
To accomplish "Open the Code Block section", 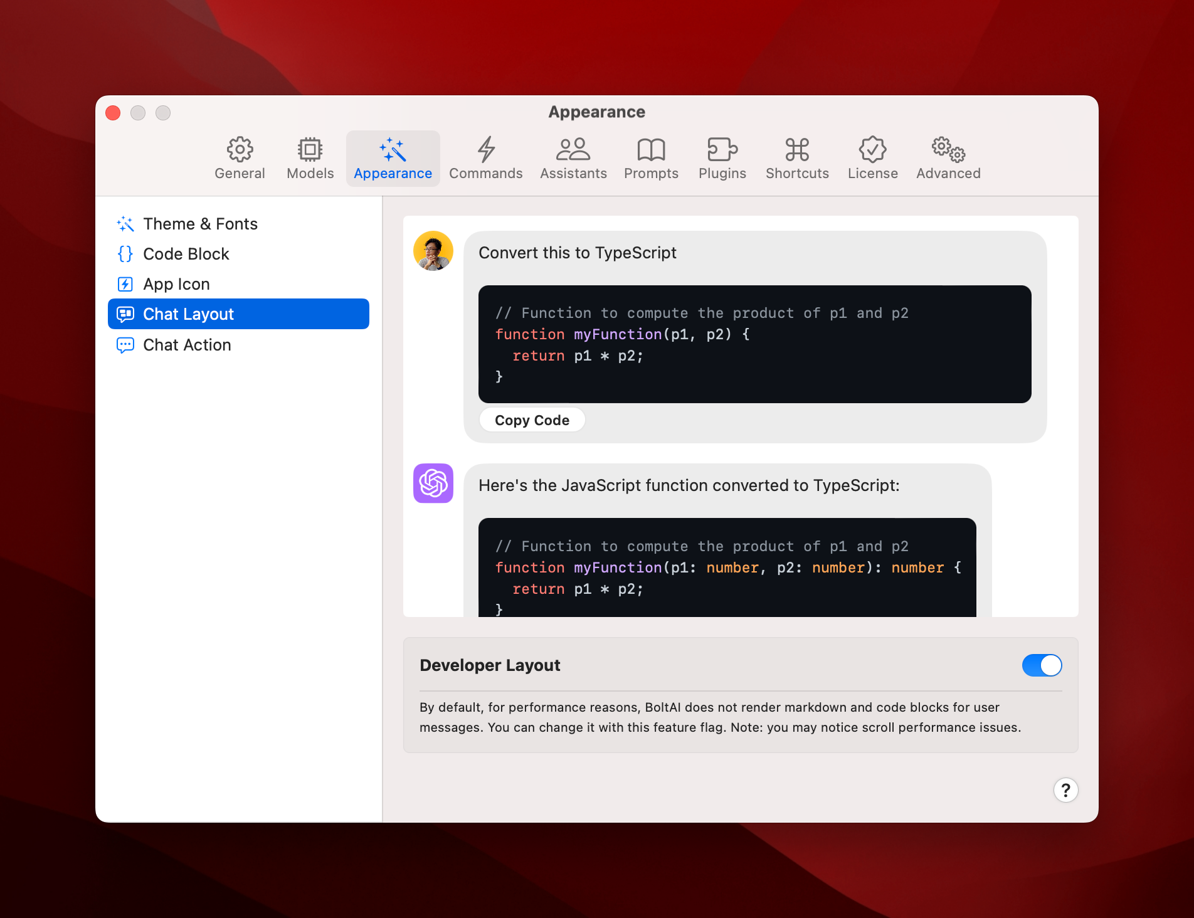I will click(186, 254).
